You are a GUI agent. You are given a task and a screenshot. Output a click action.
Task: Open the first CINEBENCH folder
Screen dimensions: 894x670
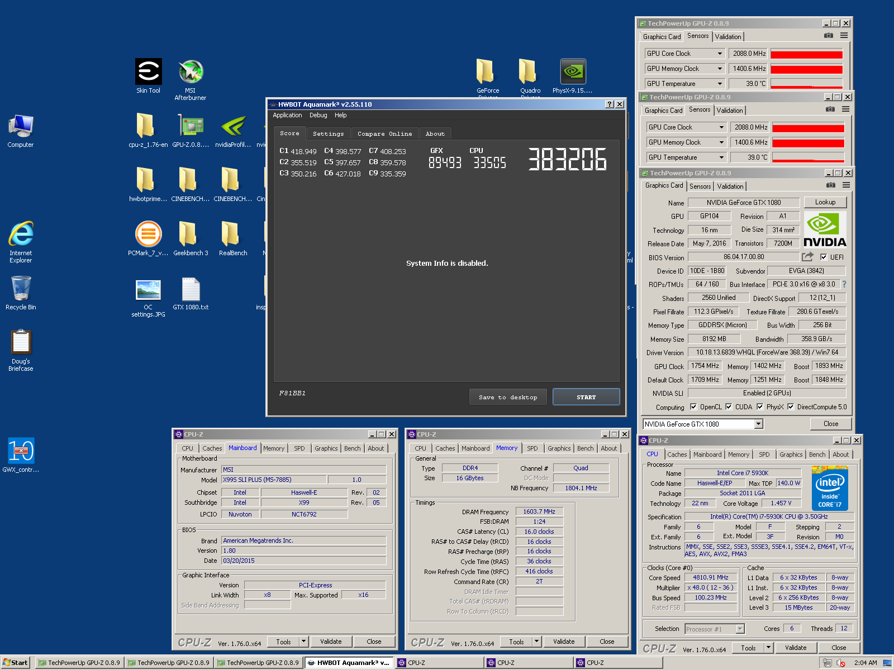[191, 184]
